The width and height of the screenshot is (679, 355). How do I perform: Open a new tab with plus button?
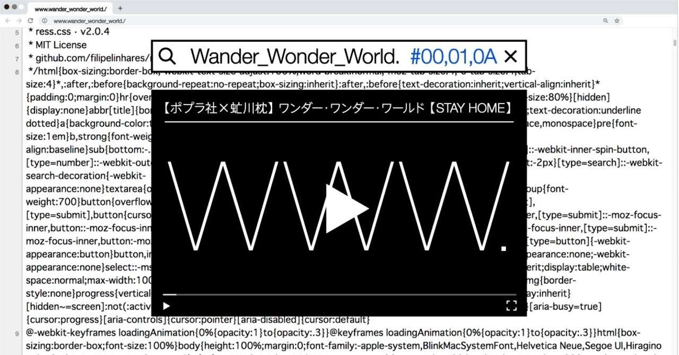tap(120, 8)
